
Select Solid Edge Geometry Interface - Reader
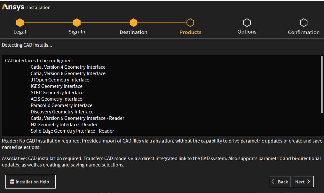tap(72, 131)
